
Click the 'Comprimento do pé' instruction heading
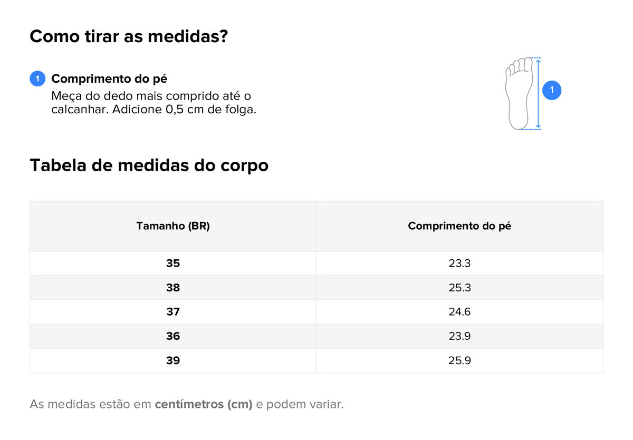(109, 79)
